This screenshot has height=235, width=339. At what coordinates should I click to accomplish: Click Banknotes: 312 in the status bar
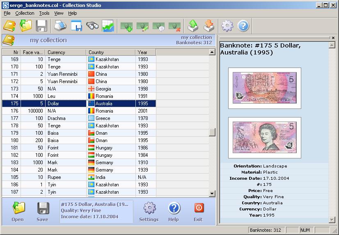(266, 230)
